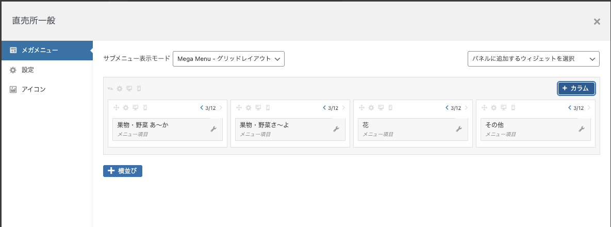Open wrench settings for 花 menu item

point(459,129)
